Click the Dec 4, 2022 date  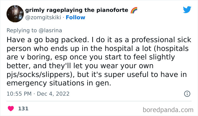(53, 94)
